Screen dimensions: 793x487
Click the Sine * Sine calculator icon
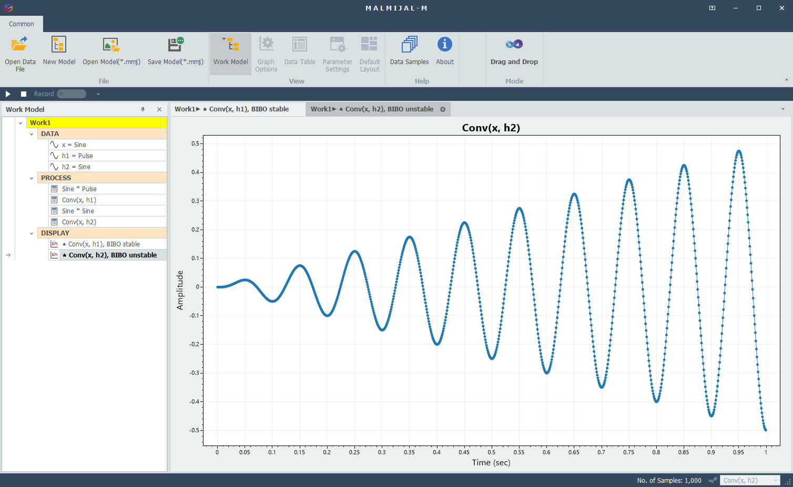(x=54, y=211)
